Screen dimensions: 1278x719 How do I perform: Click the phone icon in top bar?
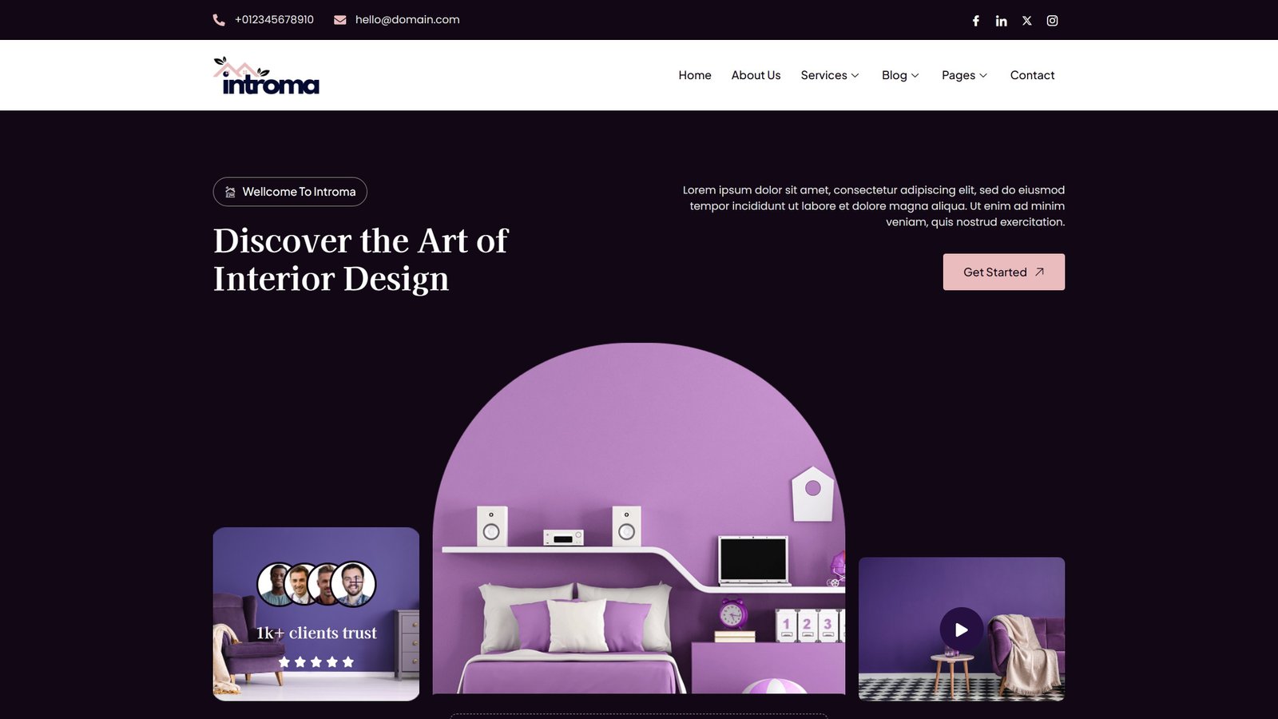click(x=219, y=20)
